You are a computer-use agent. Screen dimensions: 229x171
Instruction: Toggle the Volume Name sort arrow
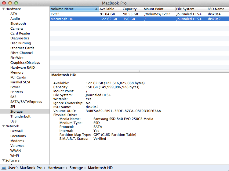96,9
